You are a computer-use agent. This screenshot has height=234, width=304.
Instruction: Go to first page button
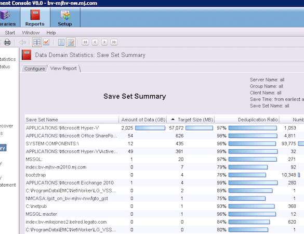pyautogui.click(x=85, y=42)
